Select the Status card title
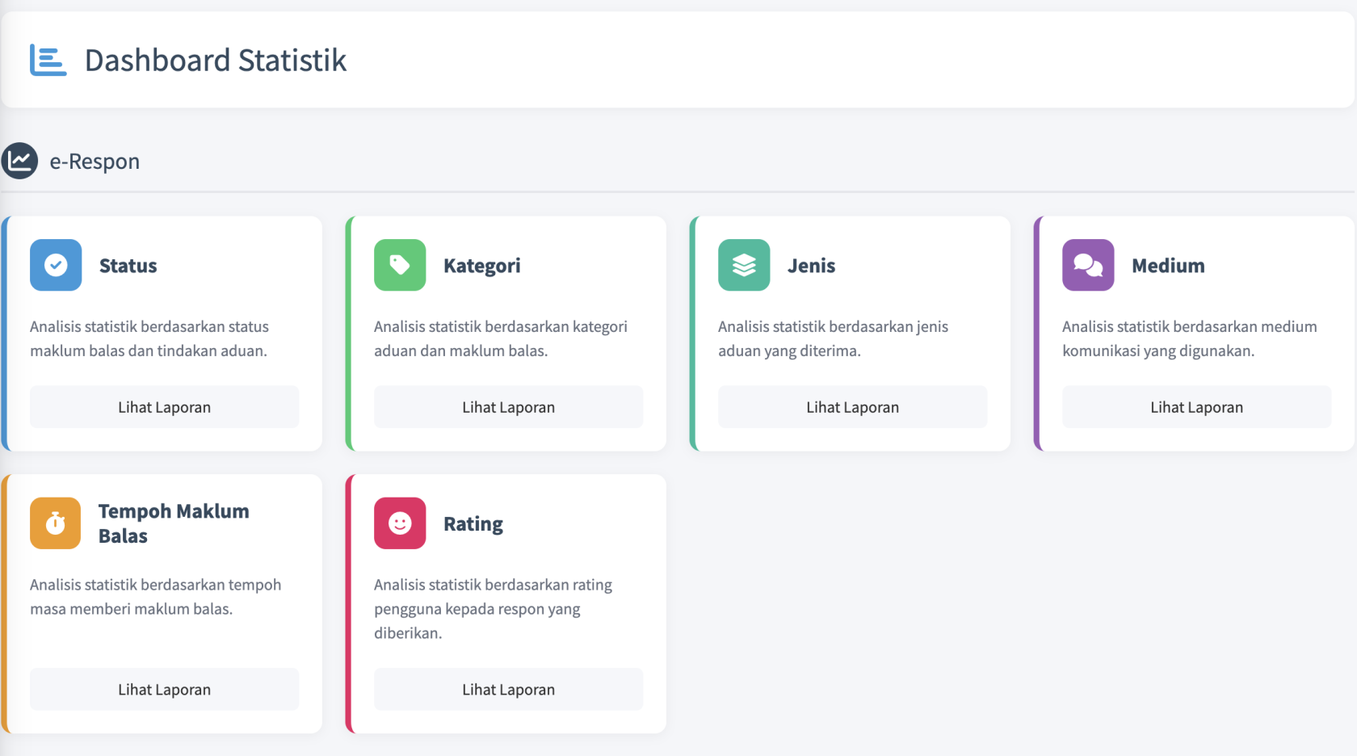 click(128, 266)
